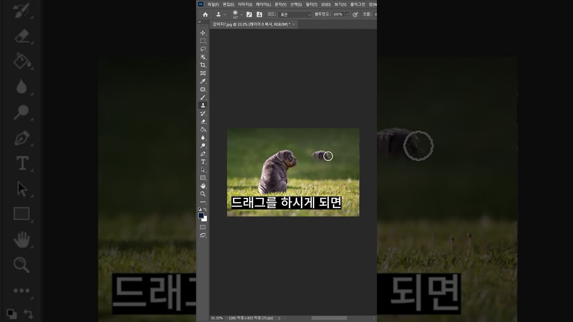Select the Clone Stamp tool in the toolbar
The height and width of the screenshot is (322, 573).
pyautogui.click(x=203, y=105)
